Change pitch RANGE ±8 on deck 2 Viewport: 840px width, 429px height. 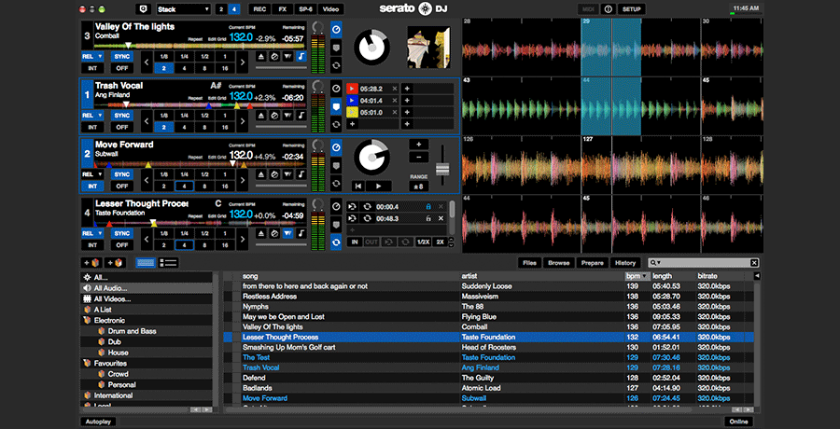418,187
